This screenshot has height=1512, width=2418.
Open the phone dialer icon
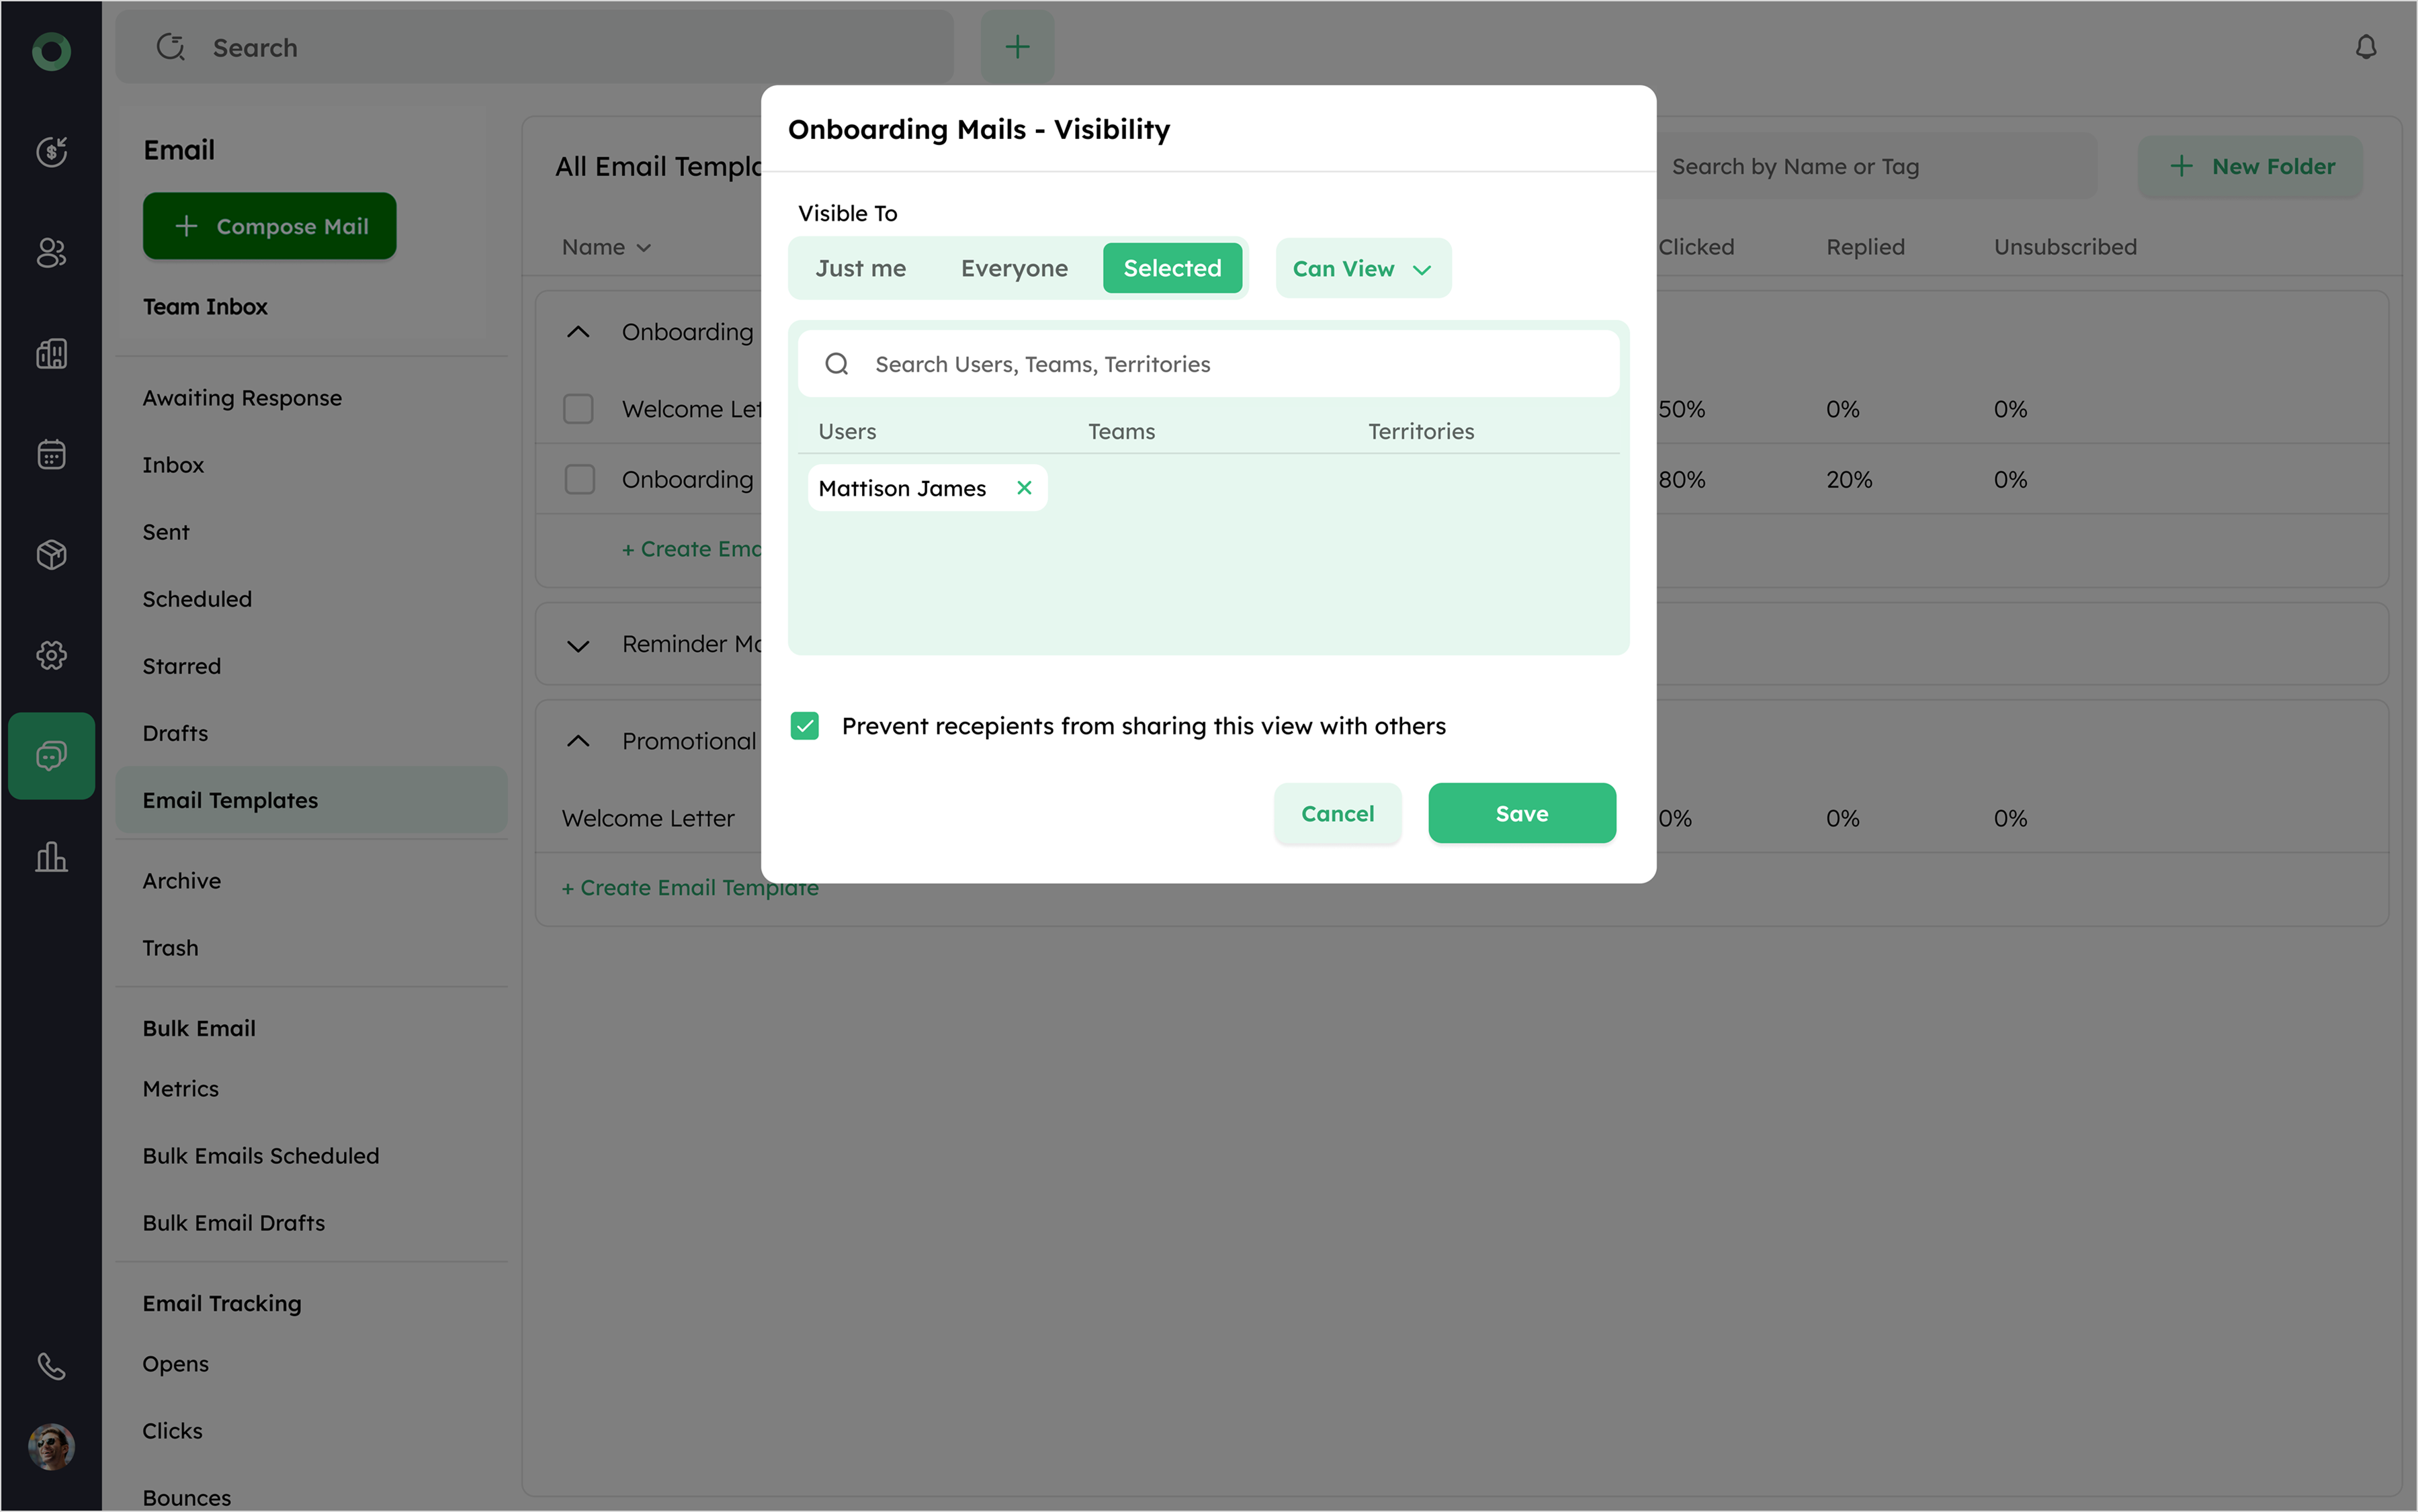[x=51, y=1366]
